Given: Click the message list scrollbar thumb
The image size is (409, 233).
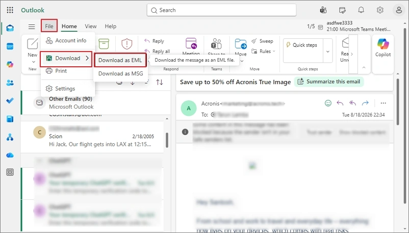Looking at the screenshot, I should click(167, 140).
